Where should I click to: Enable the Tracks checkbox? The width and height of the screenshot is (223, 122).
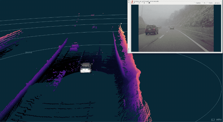coord(207,3)
